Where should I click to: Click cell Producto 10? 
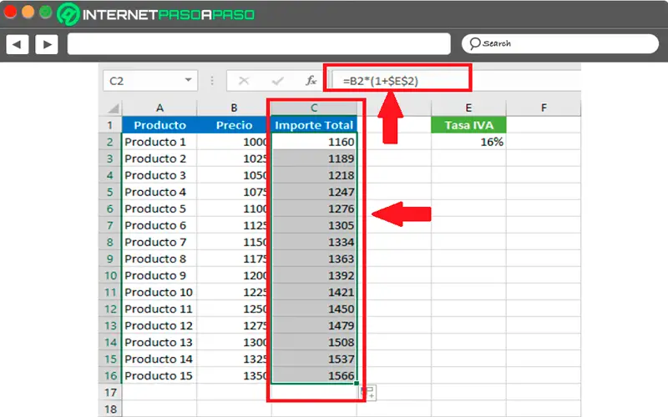pos(159,293)
